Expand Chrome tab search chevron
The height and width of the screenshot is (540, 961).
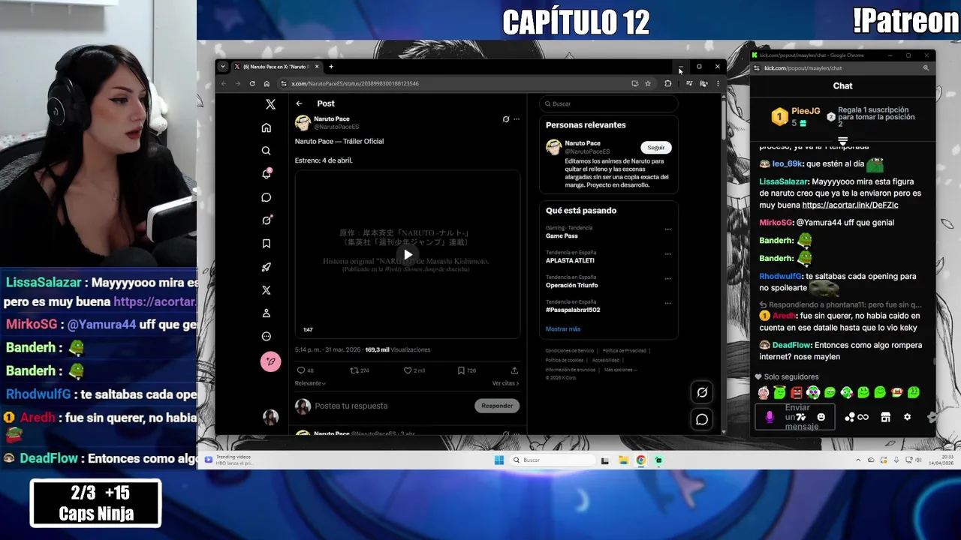point(222,66)
